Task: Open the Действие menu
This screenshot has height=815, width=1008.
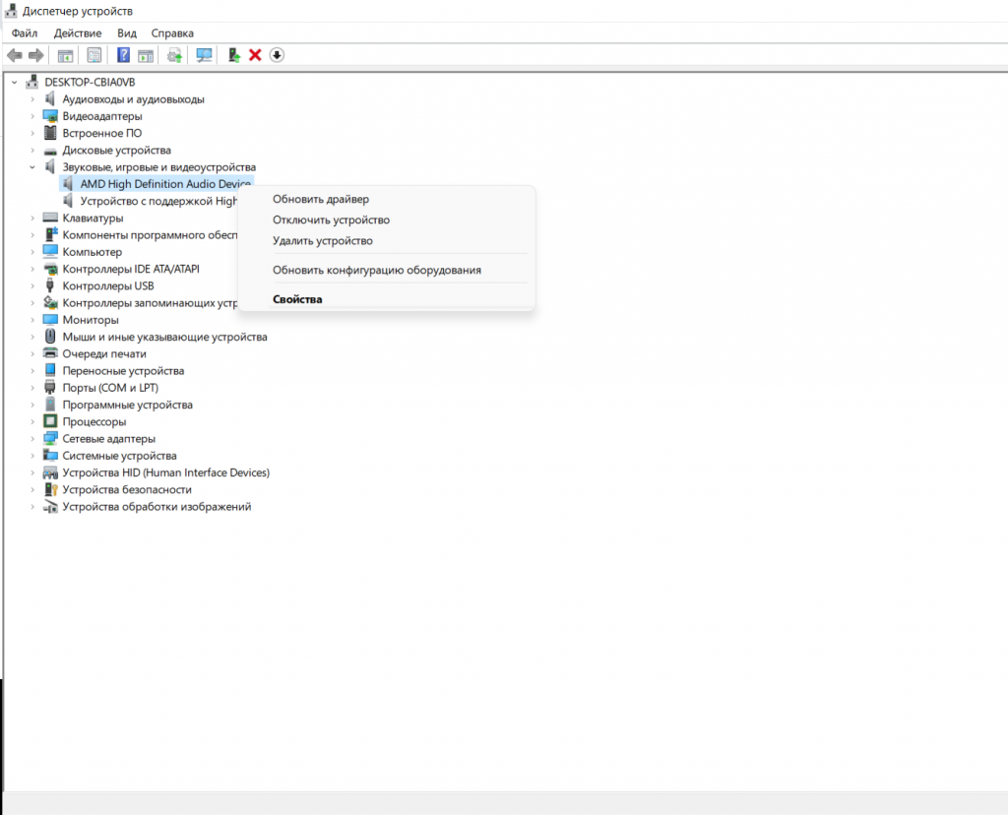Action: point(78,32)
